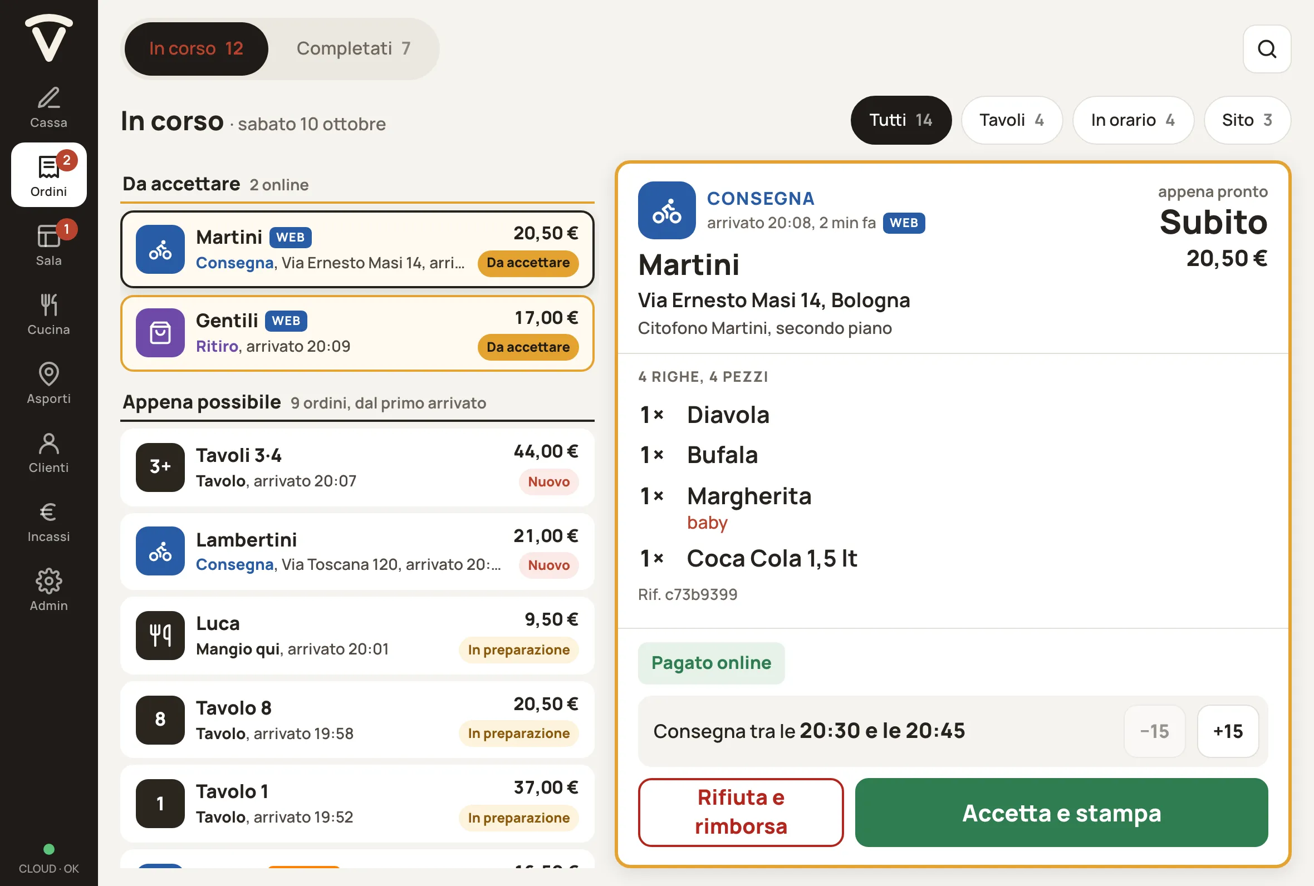
Task: Click reference Rif. c73b9399
Action: [x=687, y=594]
